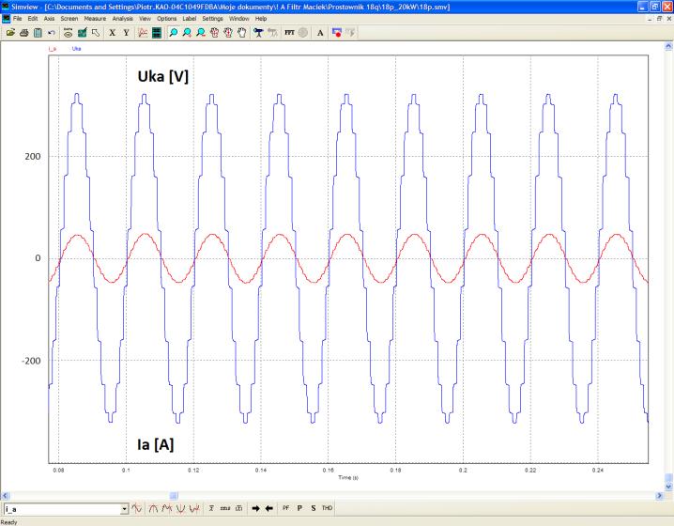The width and height of the screenshot is (674, 526).
Task: Open the Label menu
Action: pos(189,19)
